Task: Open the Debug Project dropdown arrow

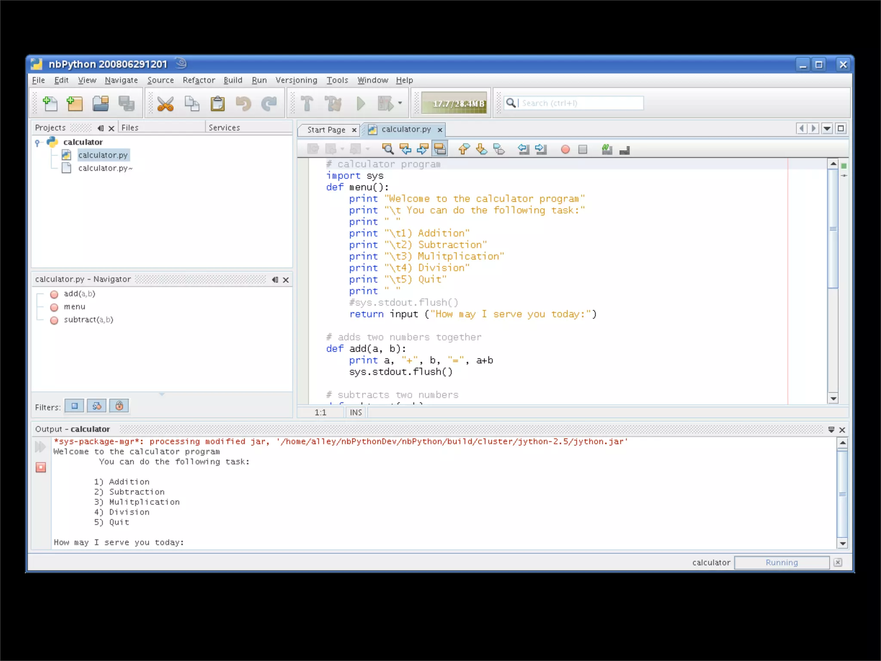Action: pos(400,103)
